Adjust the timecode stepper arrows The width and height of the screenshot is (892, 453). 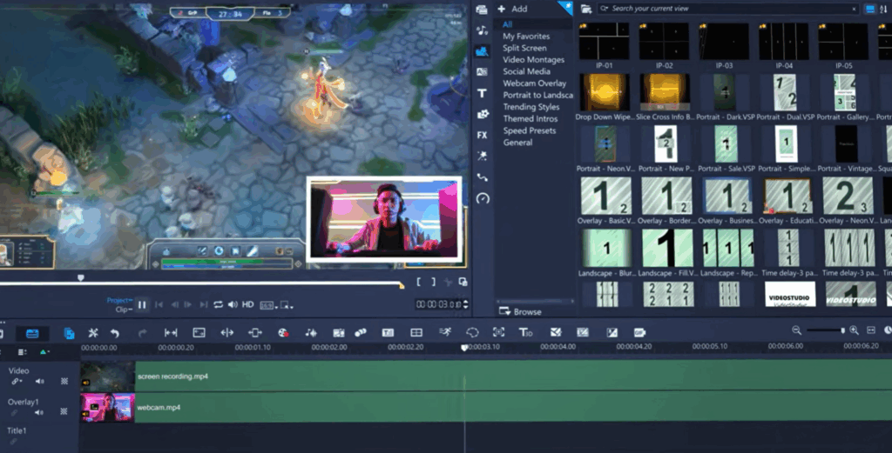tap(466, 304)
